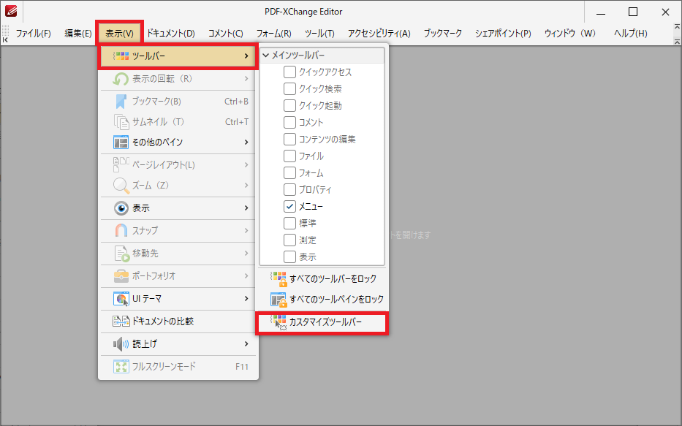Open the ドキュメント(D) menu
The width and height of the screenshot is (682, 426).
point(170,34)
